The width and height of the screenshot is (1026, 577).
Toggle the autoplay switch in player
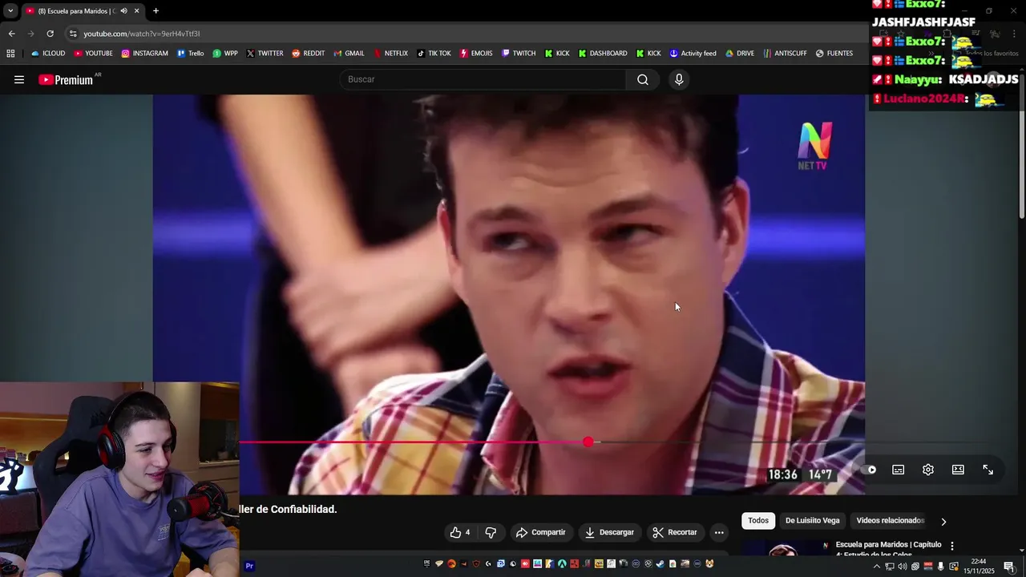tap(870, 470)
